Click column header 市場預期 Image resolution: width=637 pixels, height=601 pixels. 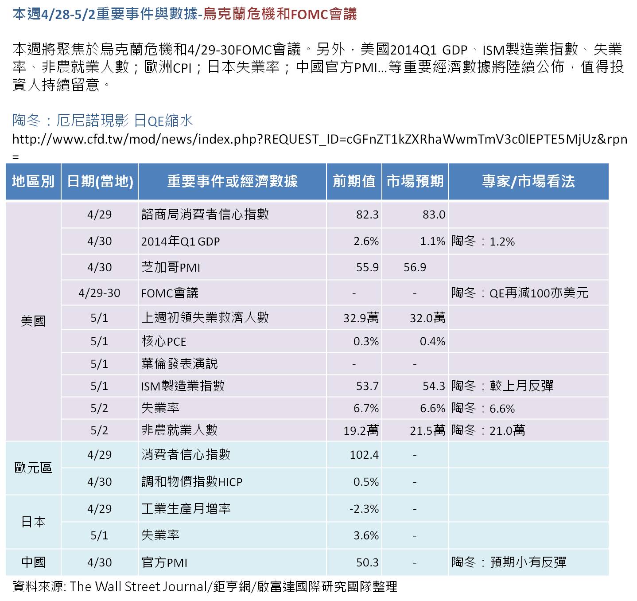pyautogui.click(x=415, y=181)
